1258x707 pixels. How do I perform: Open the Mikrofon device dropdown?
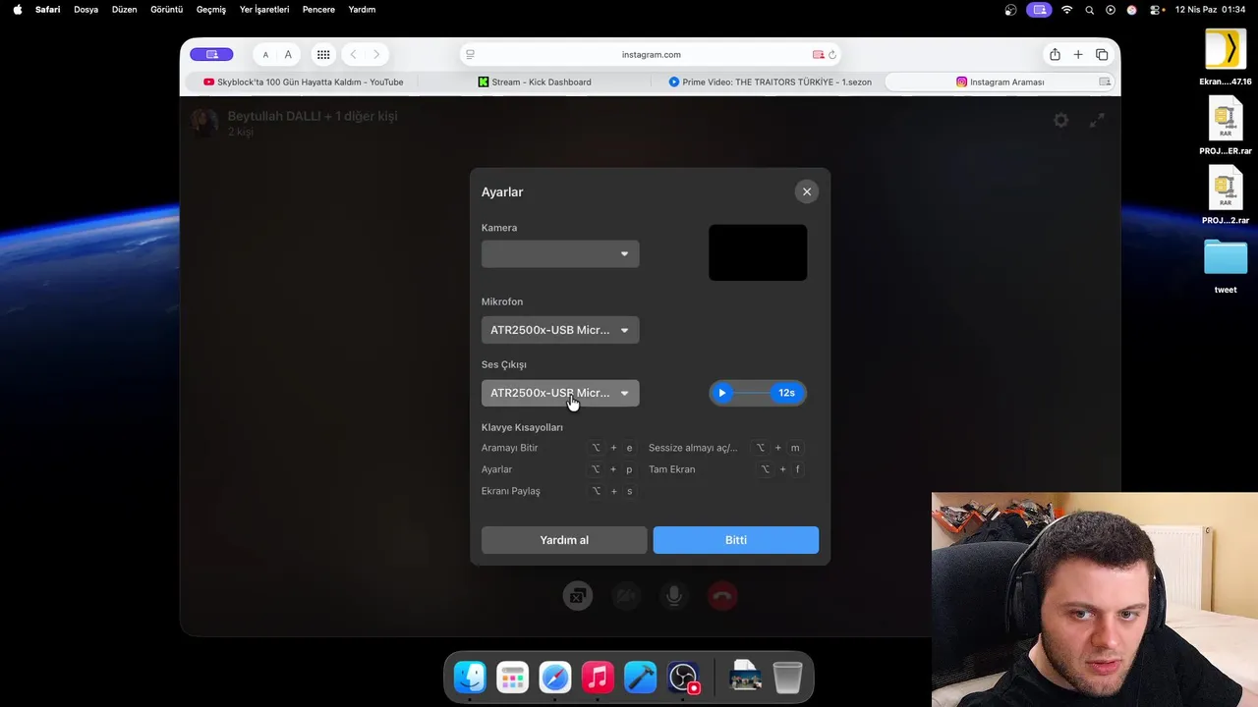point(560,330)
